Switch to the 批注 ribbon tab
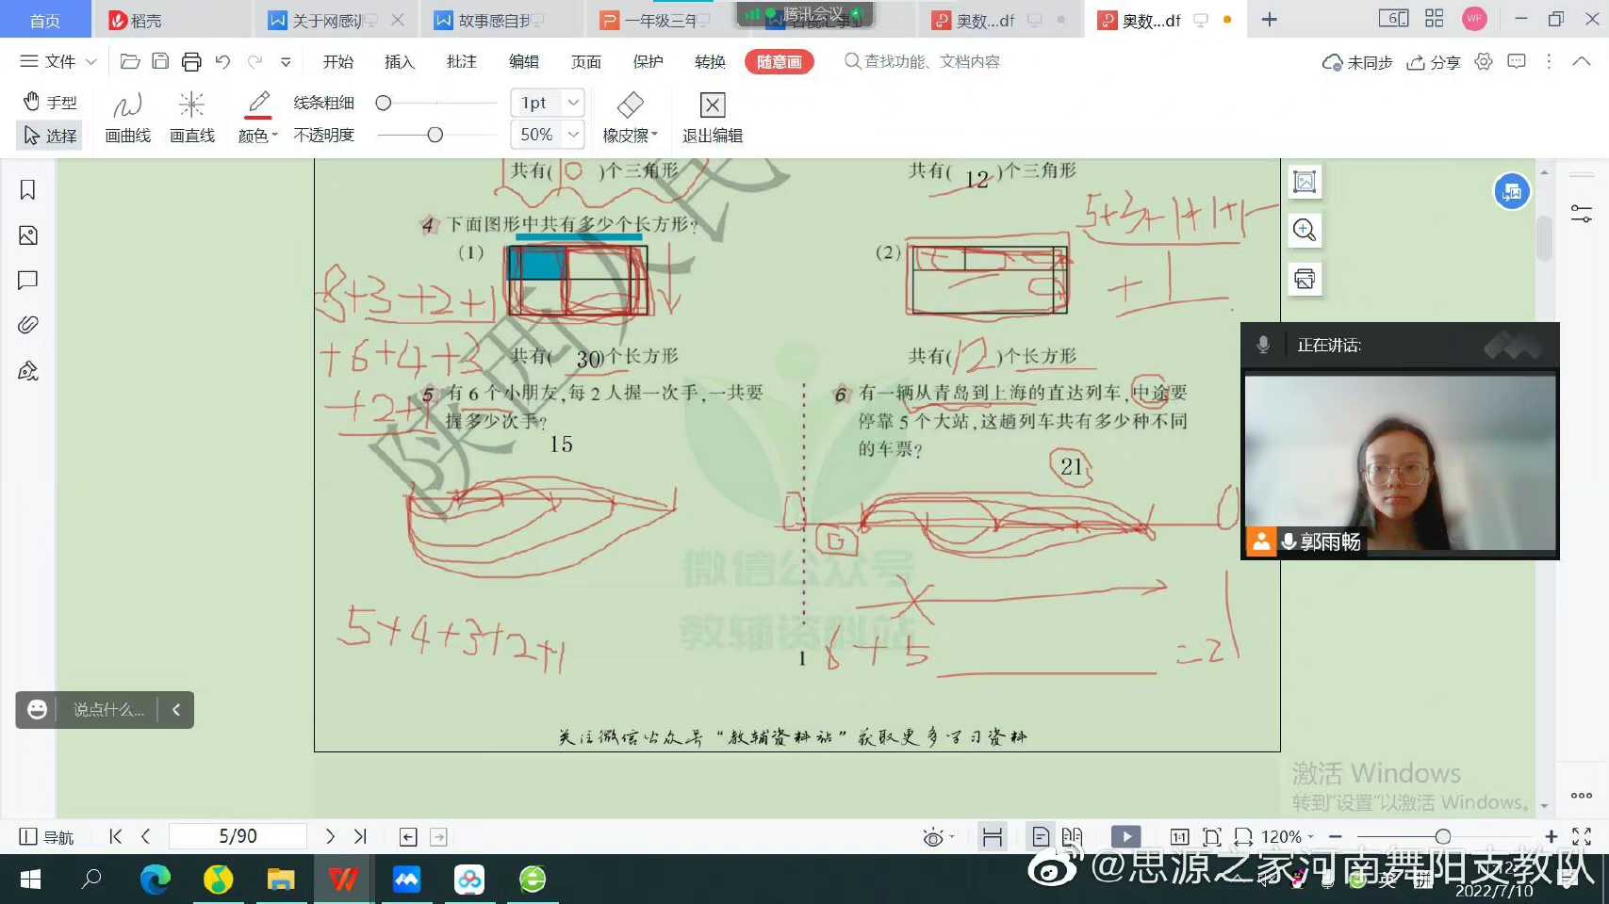The height and width of the screenshot is (904, 1609). click(462, 62)
